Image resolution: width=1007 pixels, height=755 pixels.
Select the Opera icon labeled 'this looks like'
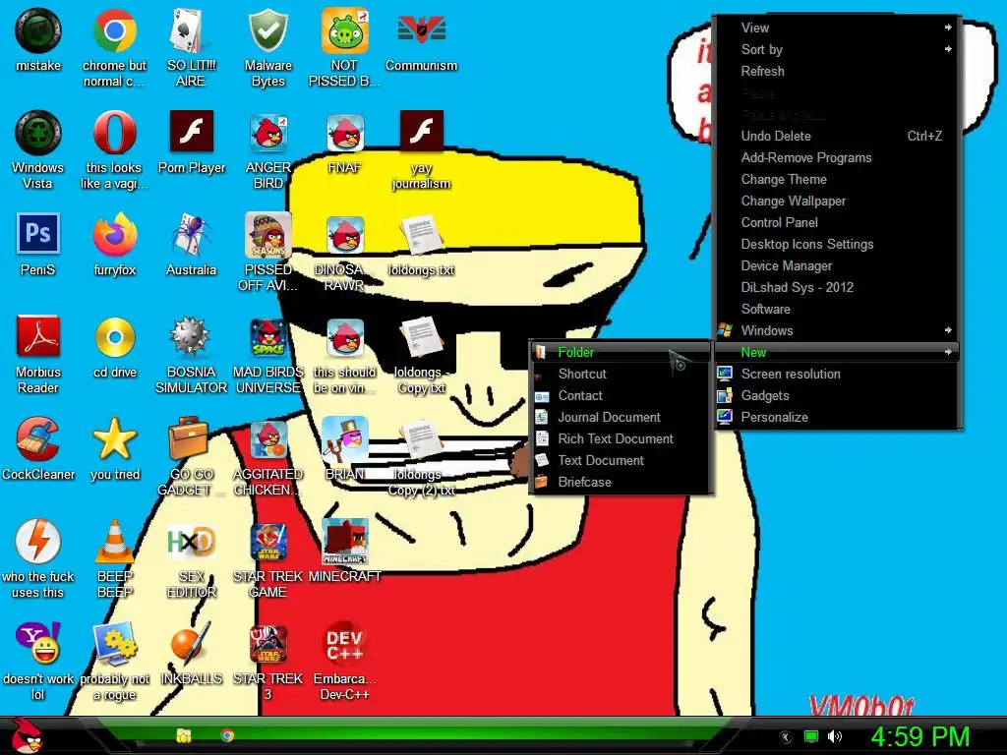[114, 133]
